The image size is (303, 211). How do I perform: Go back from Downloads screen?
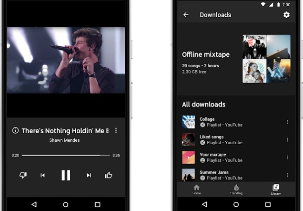pyautogui.click(x=186, y=15)
